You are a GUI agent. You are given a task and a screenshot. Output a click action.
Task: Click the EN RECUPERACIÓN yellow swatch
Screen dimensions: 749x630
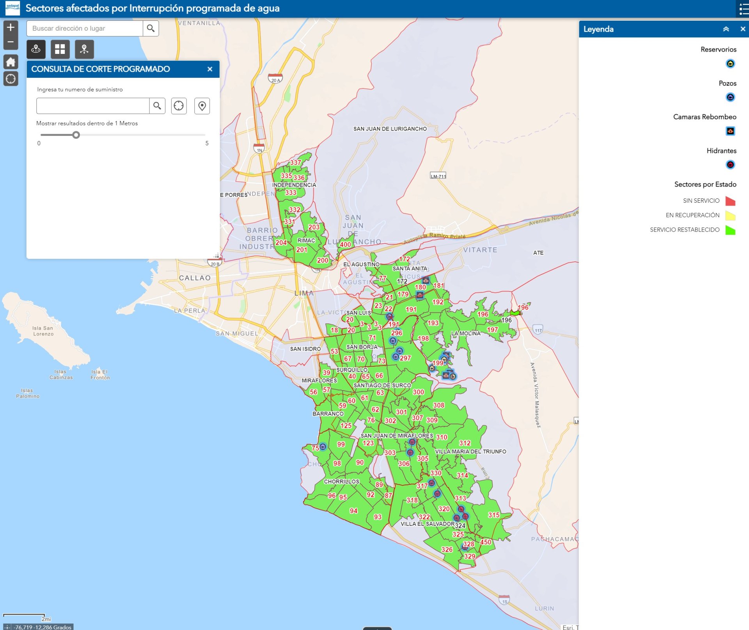coord(730,215)
